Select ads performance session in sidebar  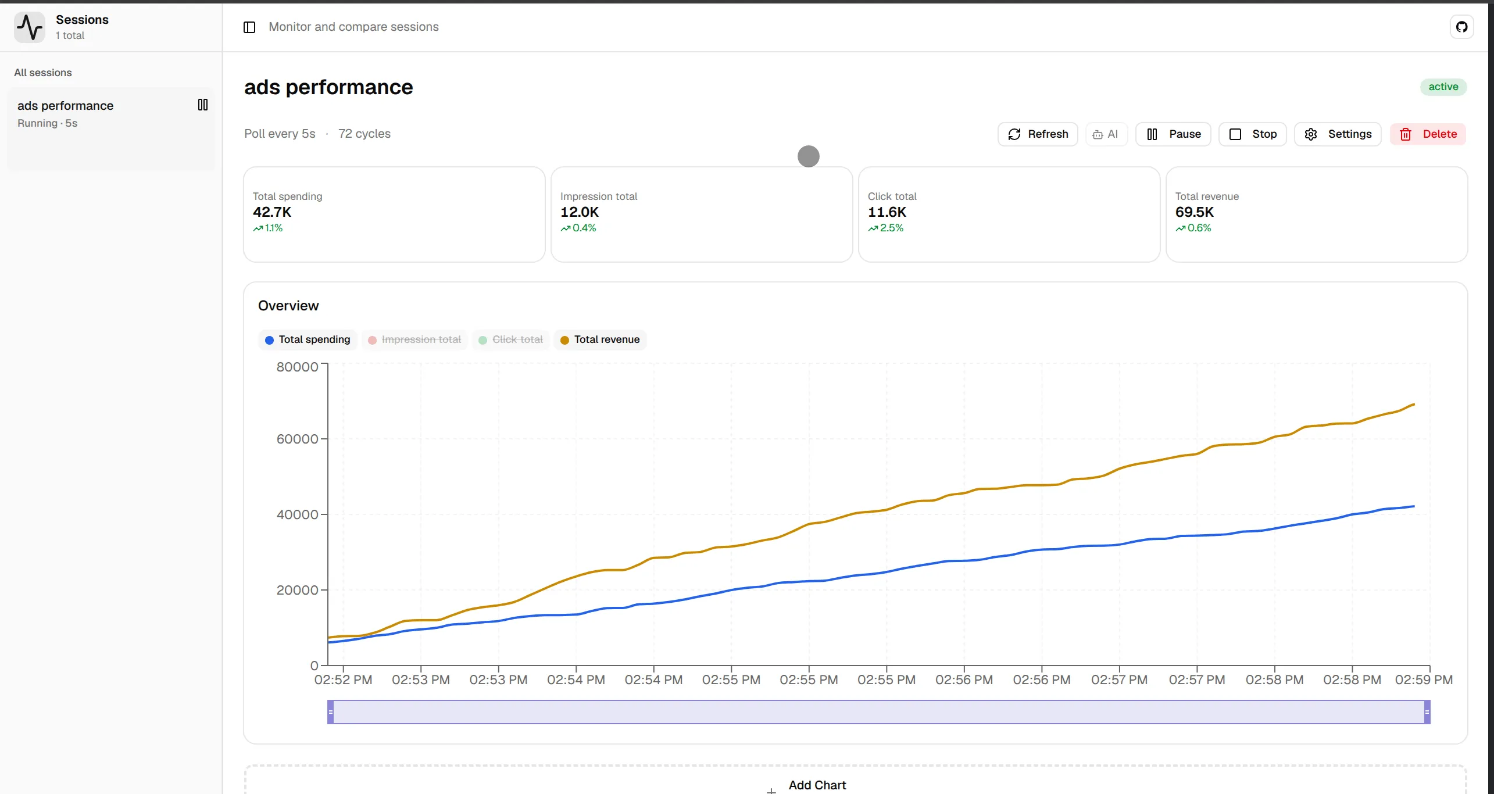tap(110, 128)
